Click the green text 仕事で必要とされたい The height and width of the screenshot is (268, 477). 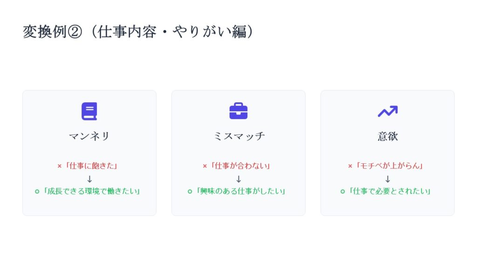390,191
